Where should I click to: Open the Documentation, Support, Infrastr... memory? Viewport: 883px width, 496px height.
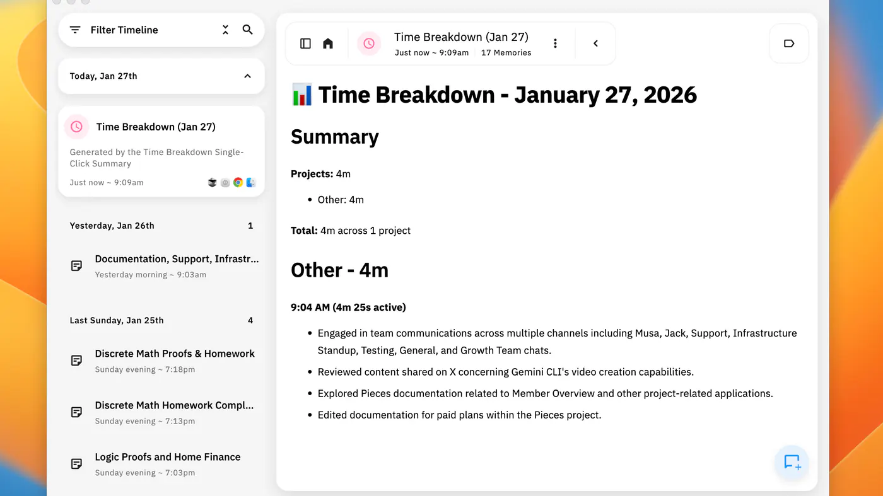pyautogui.click(x=161, y=266)
